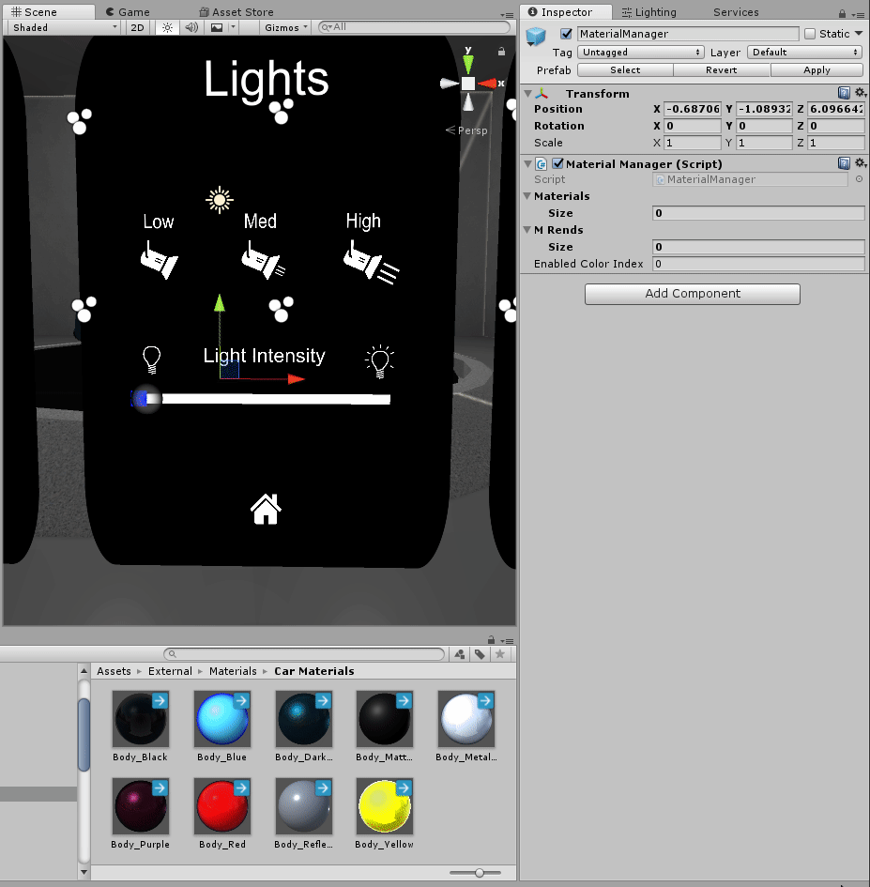870x887 pixels.
Task: Open Material Manager help book icon
Action: click(844, 163)
